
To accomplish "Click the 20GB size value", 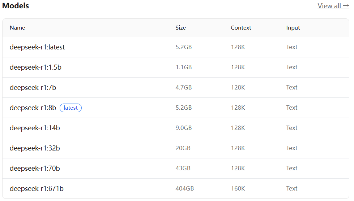I will tap(183, 148).
